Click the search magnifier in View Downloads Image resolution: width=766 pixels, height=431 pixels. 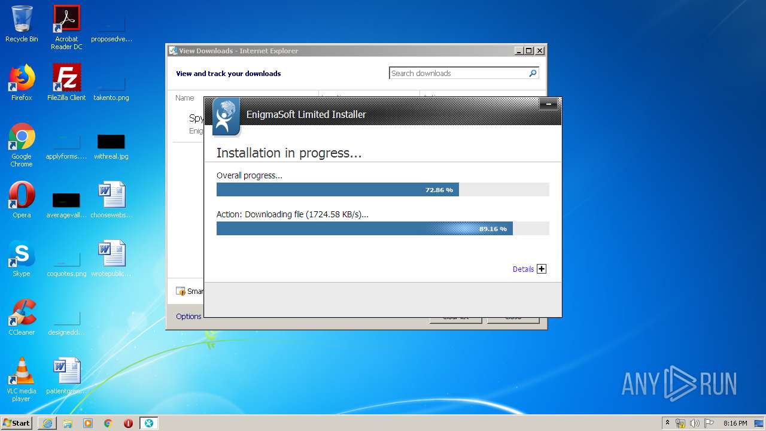(533, 73)
